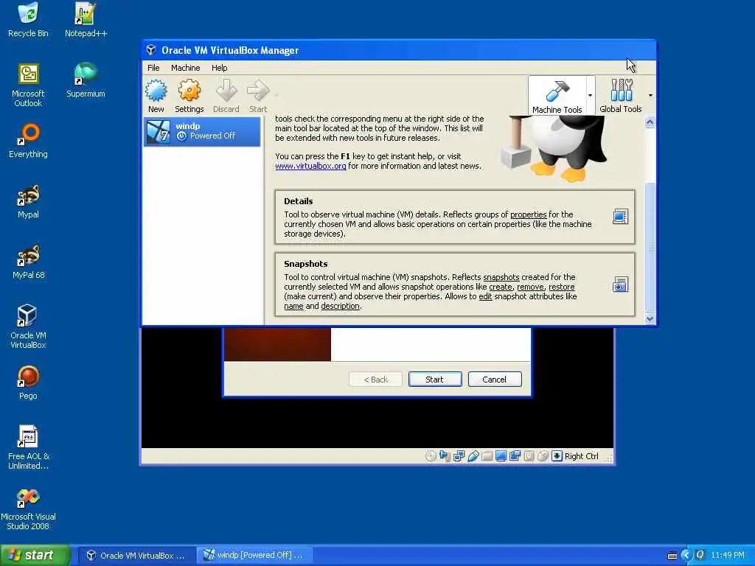Open the Recycle Bin desktop icon
The height and width of the screenshot is (566, 755).
coord(28,20)
